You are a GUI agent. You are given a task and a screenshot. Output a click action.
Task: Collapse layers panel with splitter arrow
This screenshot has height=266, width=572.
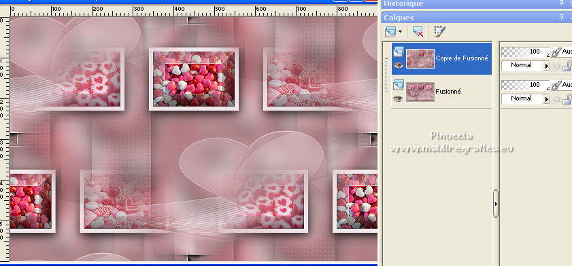(x=496, y=204)
